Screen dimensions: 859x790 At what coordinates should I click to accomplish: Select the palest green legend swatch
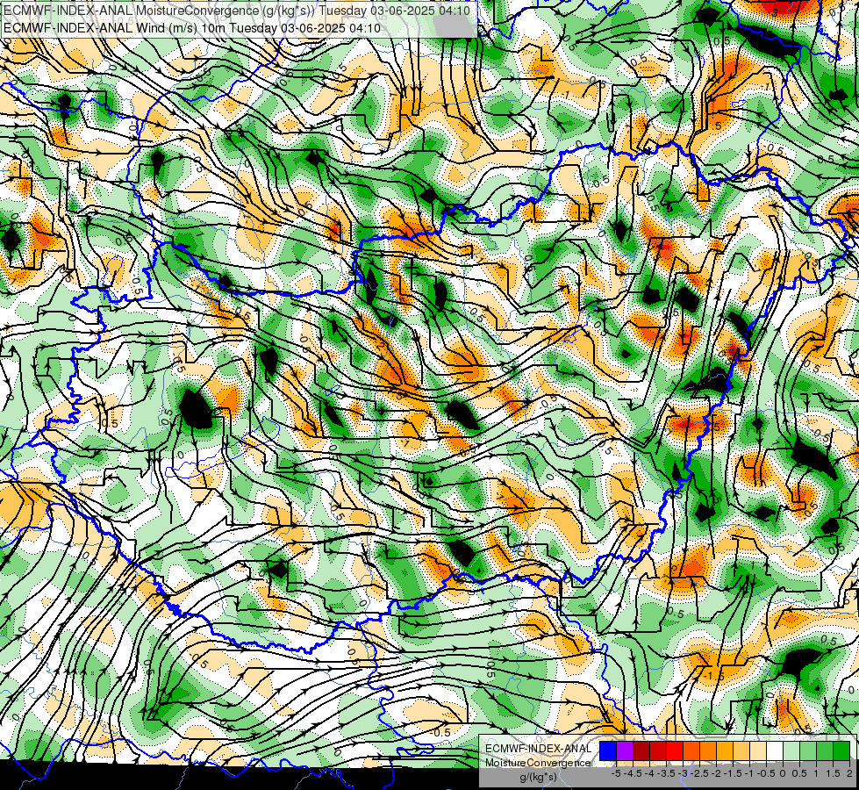pyautogui.click(x=791, y=750)
